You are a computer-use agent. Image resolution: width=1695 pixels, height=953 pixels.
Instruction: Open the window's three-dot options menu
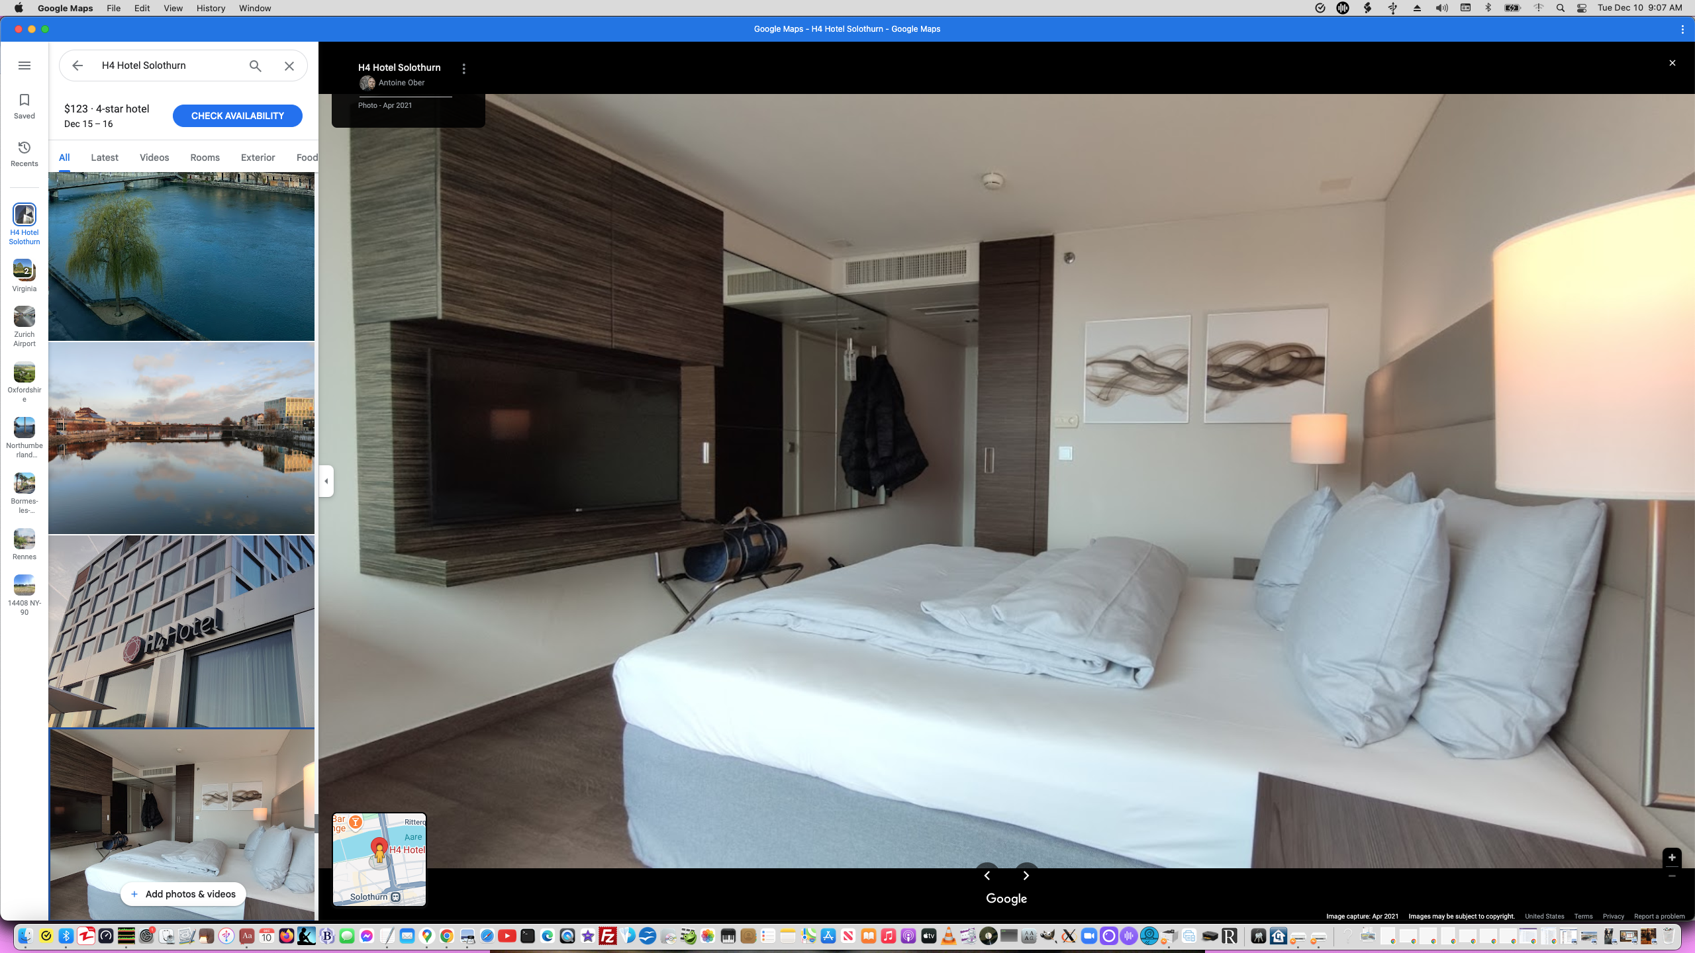tap(1682, 29)
